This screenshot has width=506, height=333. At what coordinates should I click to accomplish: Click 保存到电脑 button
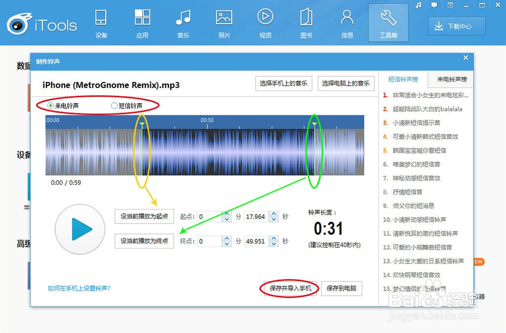coord(342,288)
